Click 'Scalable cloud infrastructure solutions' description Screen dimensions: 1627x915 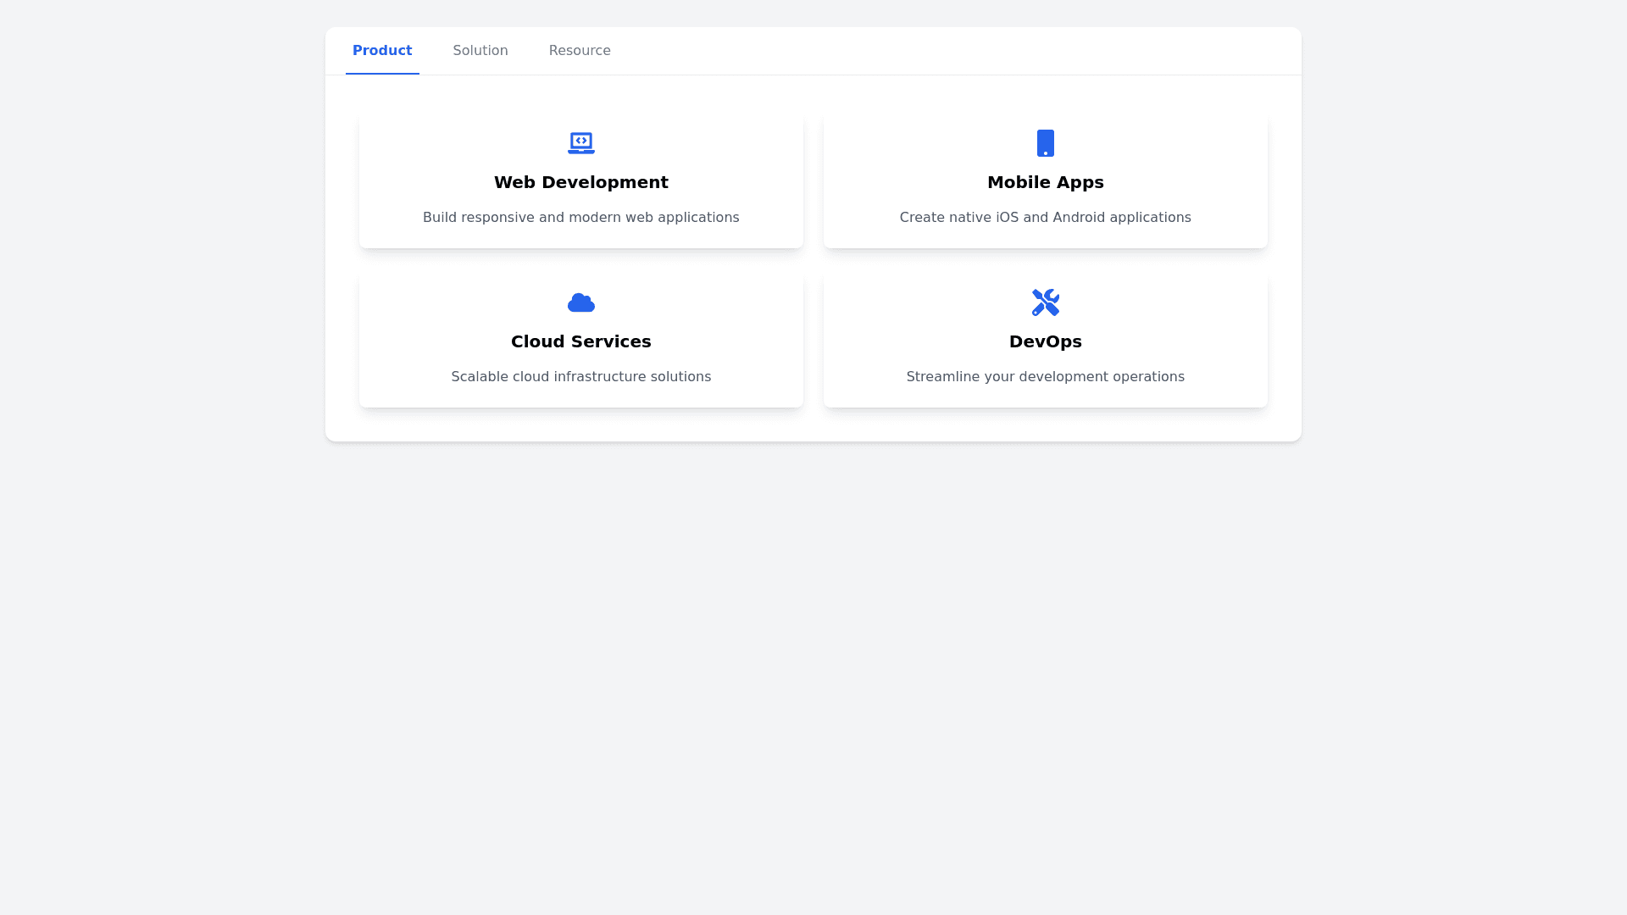tap(580, 377)
